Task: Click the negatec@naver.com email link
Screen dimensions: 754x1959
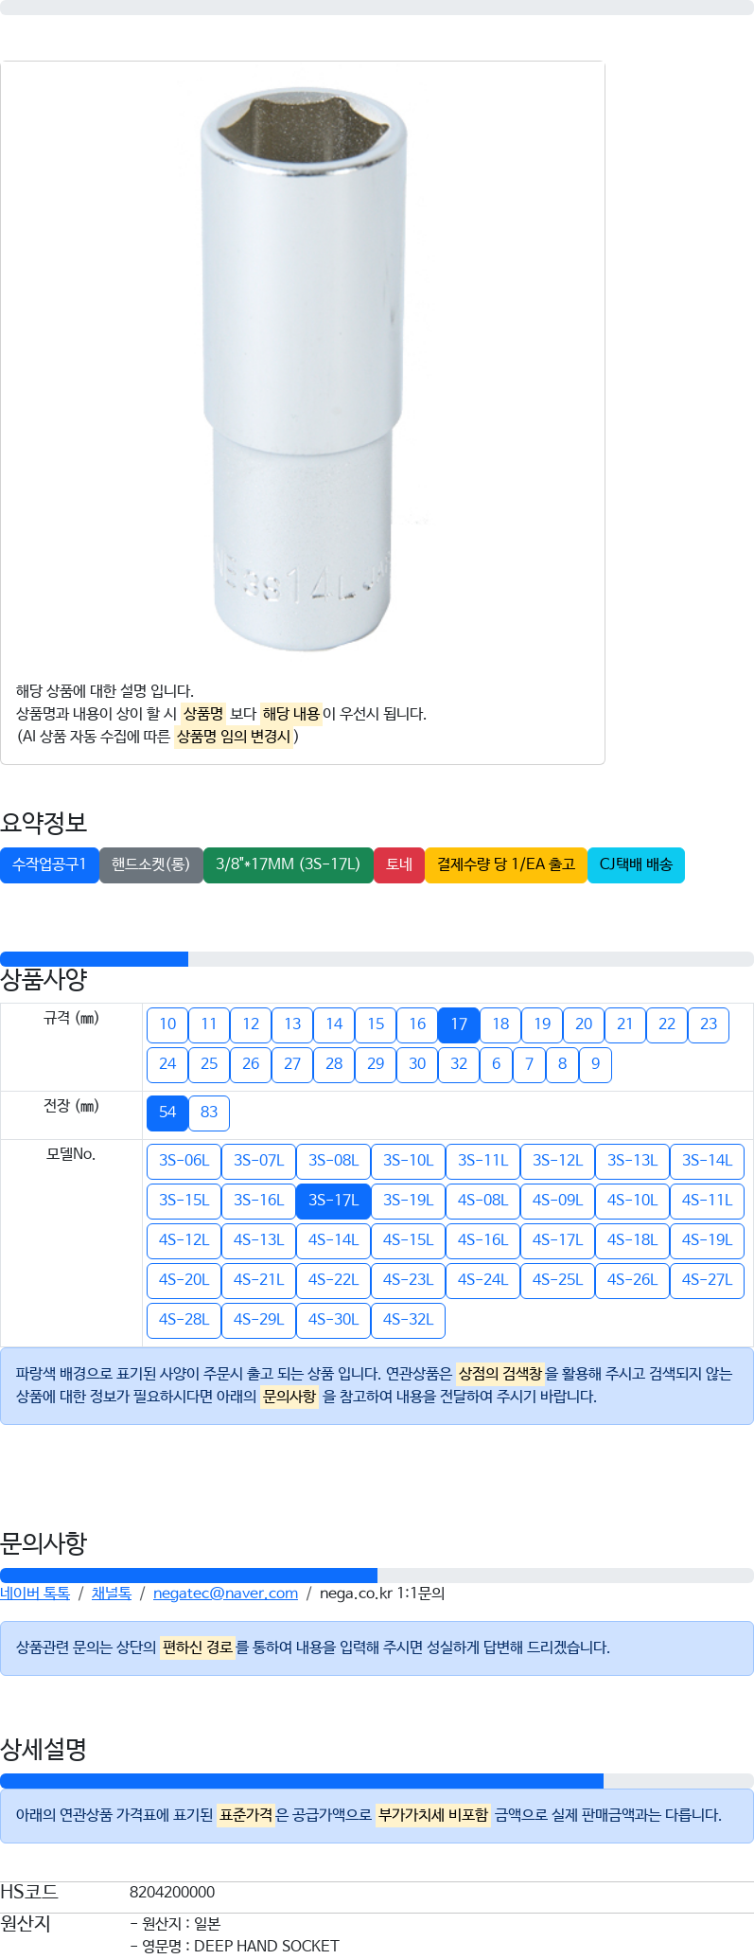Action: [226, 1594]
